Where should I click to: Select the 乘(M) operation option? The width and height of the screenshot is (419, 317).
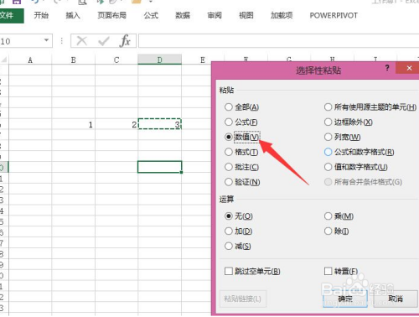(339, 216)
